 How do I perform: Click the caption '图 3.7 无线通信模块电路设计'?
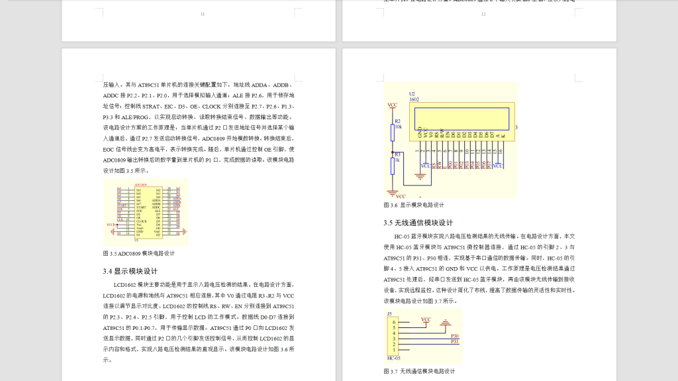pyautogui.click(x=419, y=371)
